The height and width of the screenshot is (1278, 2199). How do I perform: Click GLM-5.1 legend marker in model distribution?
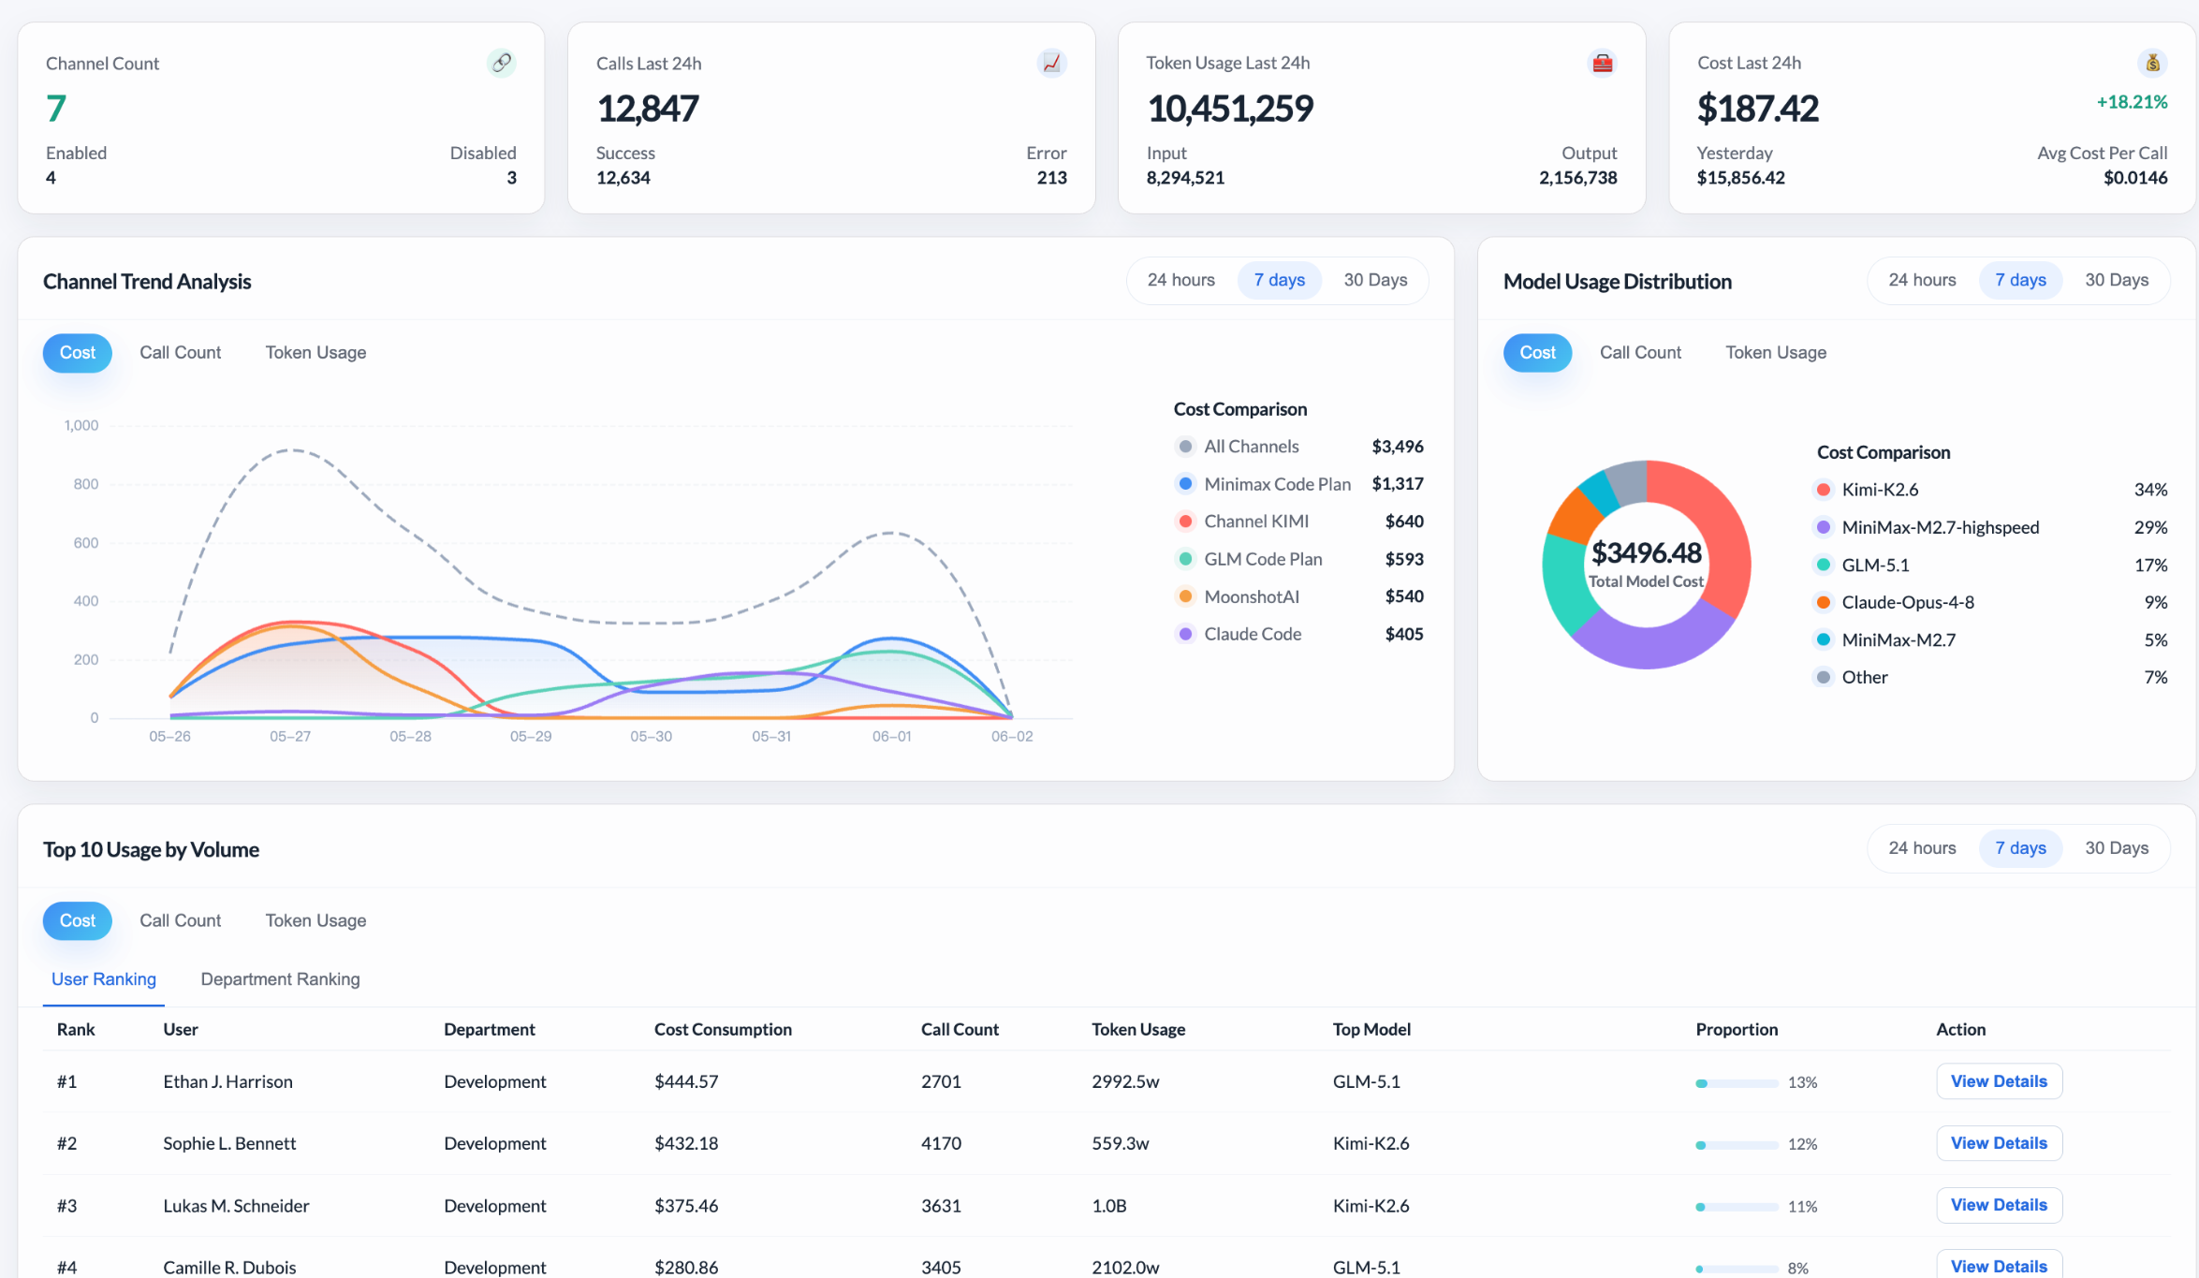coord(1823,565)
